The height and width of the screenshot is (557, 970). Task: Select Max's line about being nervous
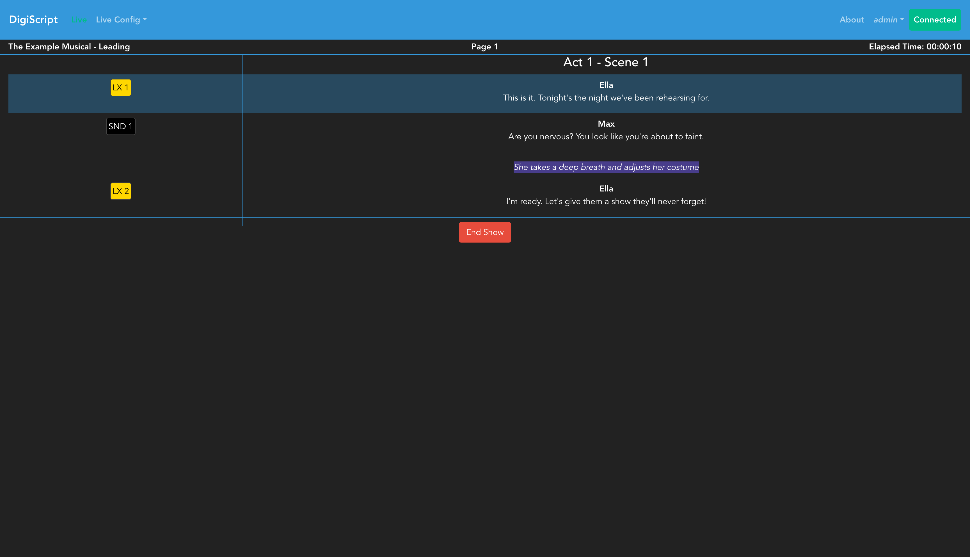606,136
